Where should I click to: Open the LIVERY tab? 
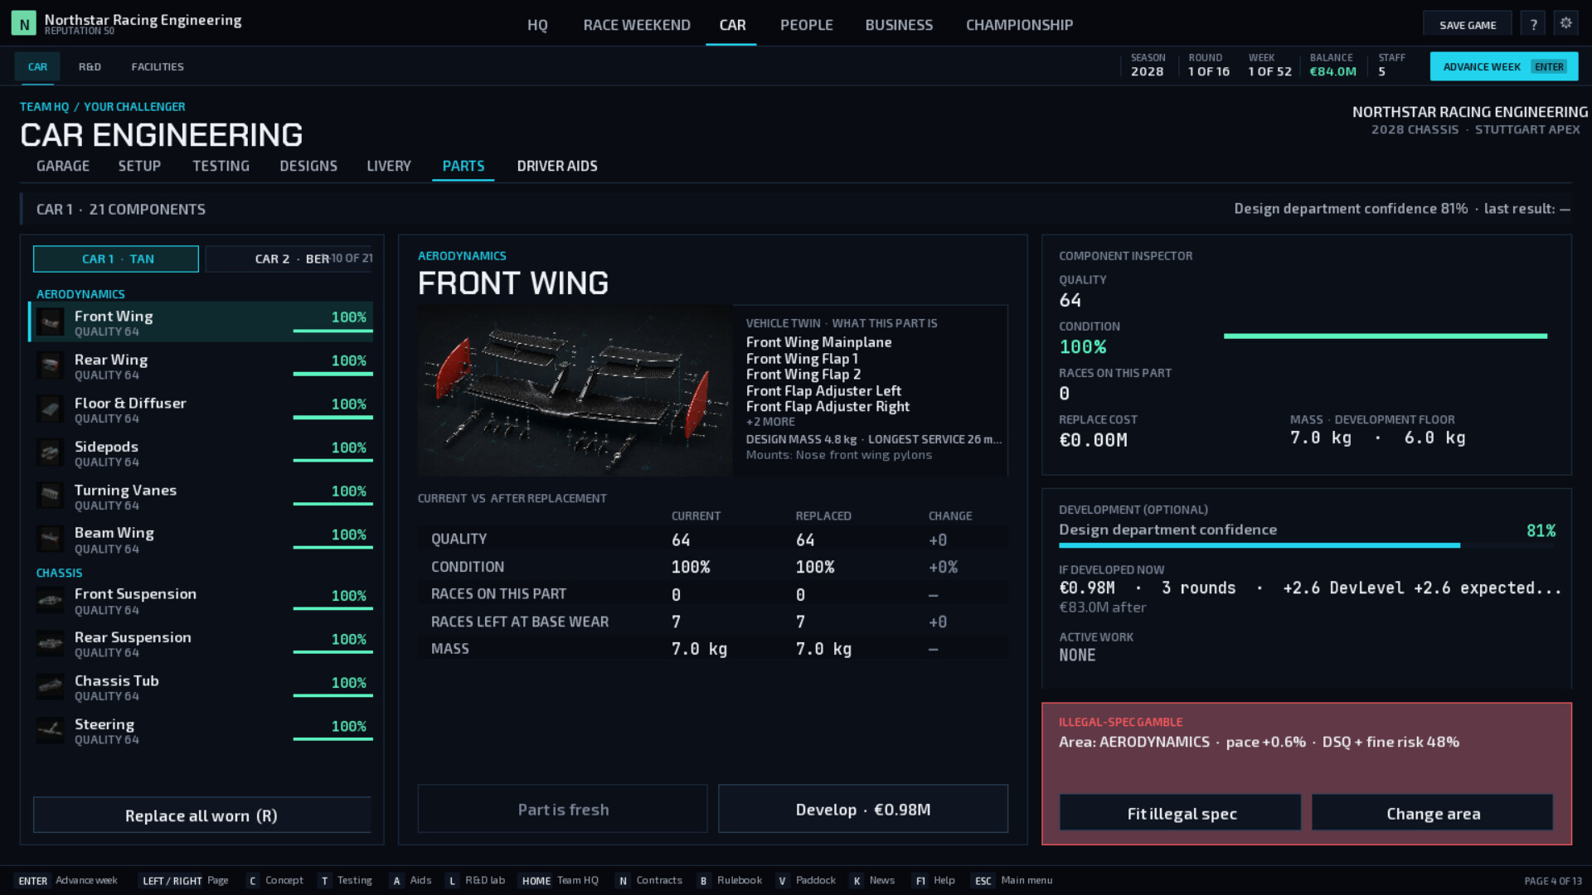389,166
